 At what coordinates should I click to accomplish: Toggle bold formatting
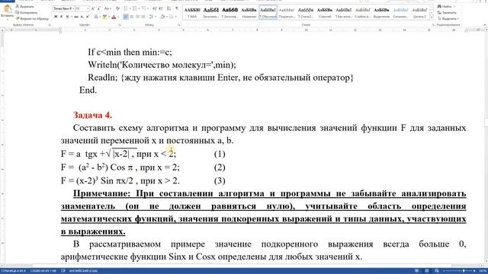[x=56, y=17]
